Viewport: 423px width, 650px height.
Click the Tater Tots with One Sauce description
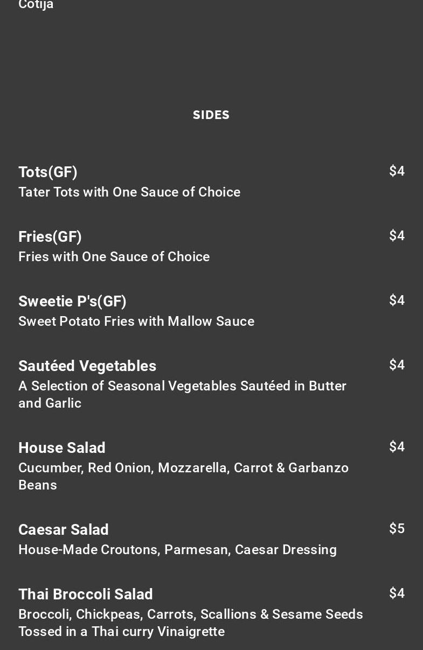click(129, 192)
